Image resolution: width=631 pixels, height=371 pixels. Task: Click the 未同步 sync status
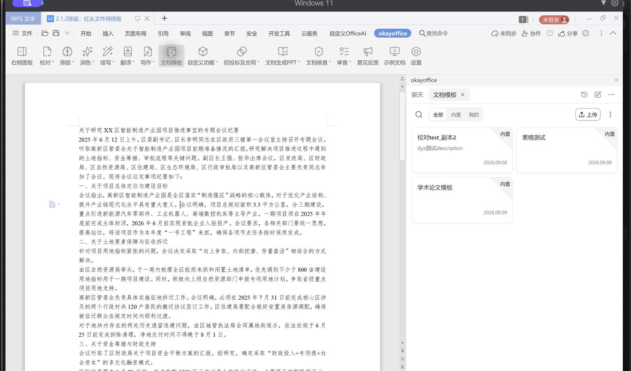point(504,33)
